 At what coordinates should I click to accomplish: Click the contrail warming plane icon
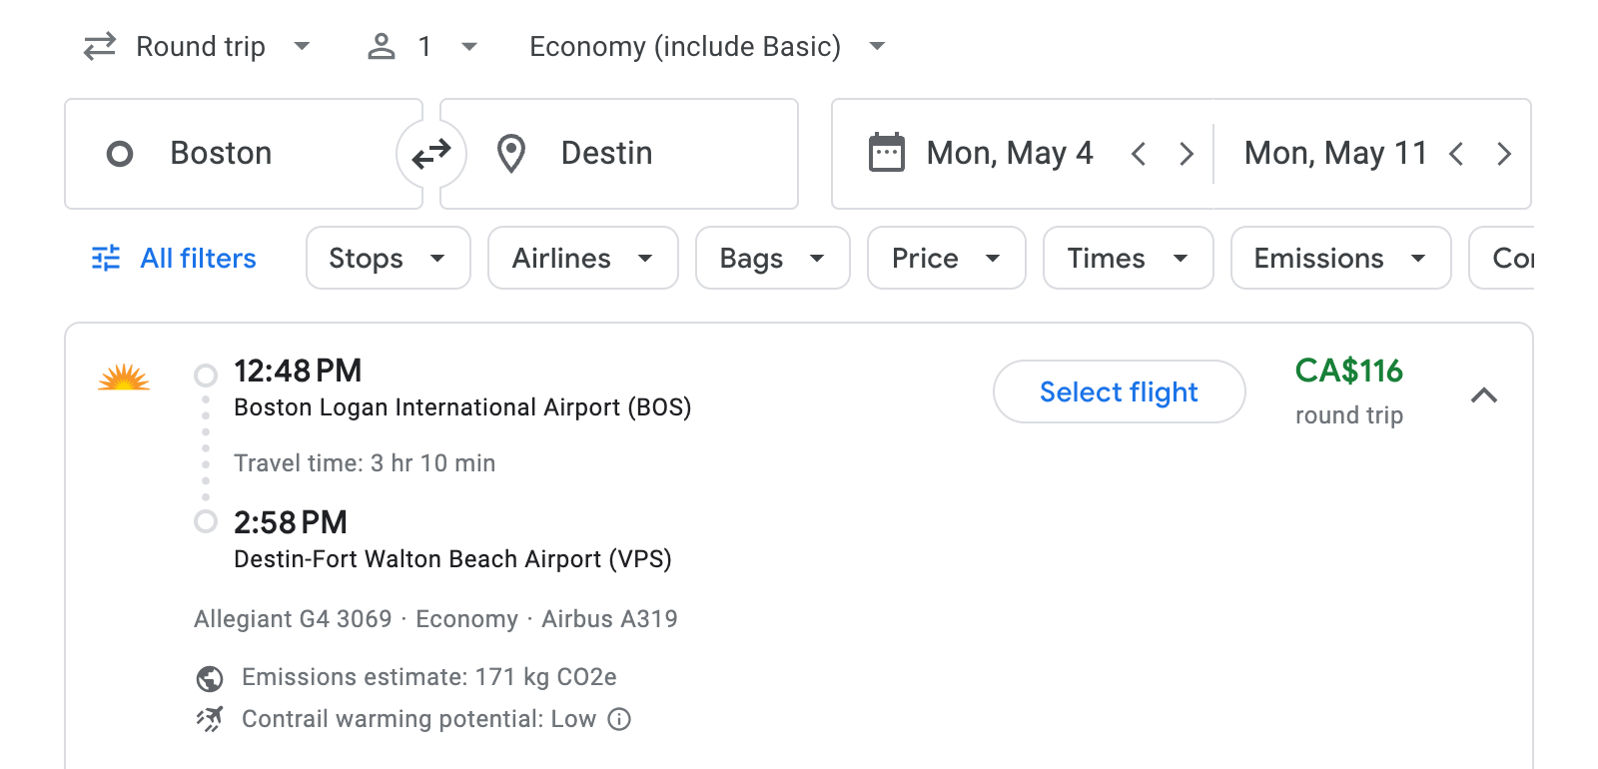point(208,719)
